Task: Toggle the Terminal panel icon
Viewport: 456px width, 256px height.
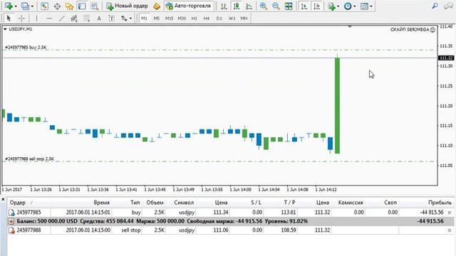Action: pyautogui.click(x=83, y=6)
